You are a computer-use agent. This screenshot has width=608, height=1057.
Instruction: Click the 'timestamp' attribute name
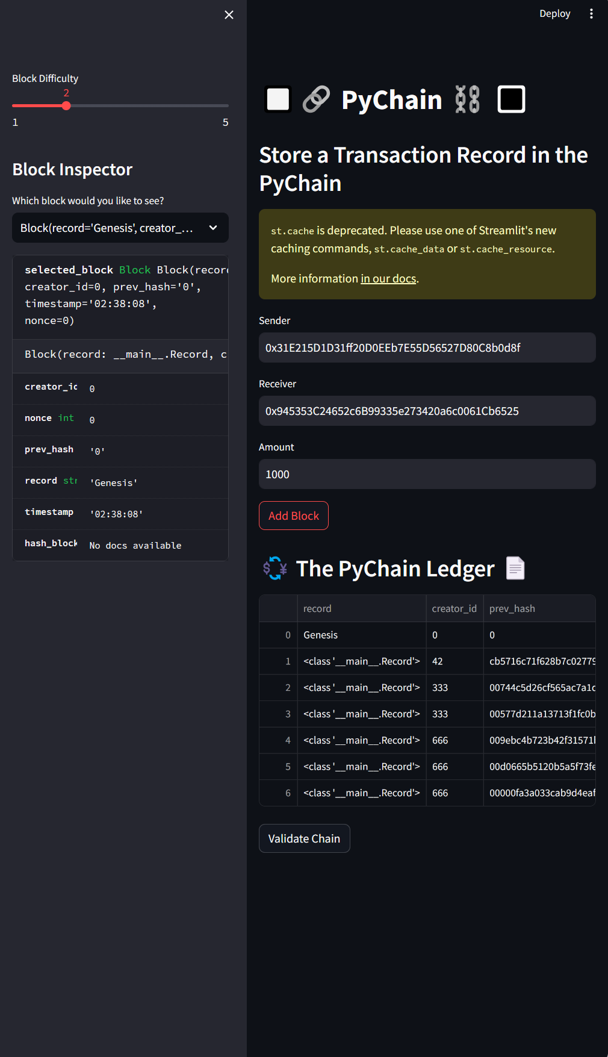(x=49, y=512)
